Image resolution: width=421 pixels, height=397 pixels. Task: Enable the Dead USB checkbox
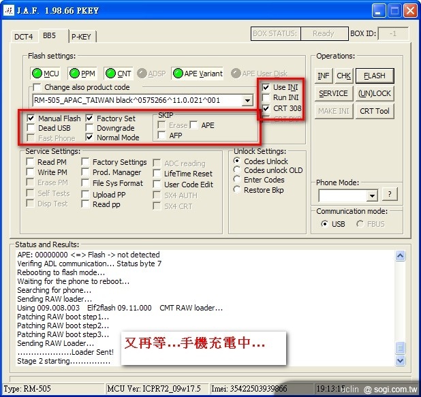coord(31,128)
